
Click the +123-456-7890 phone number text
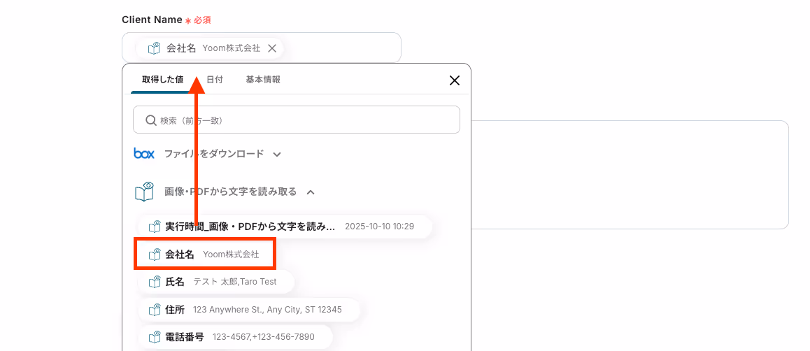pos(283,337)
